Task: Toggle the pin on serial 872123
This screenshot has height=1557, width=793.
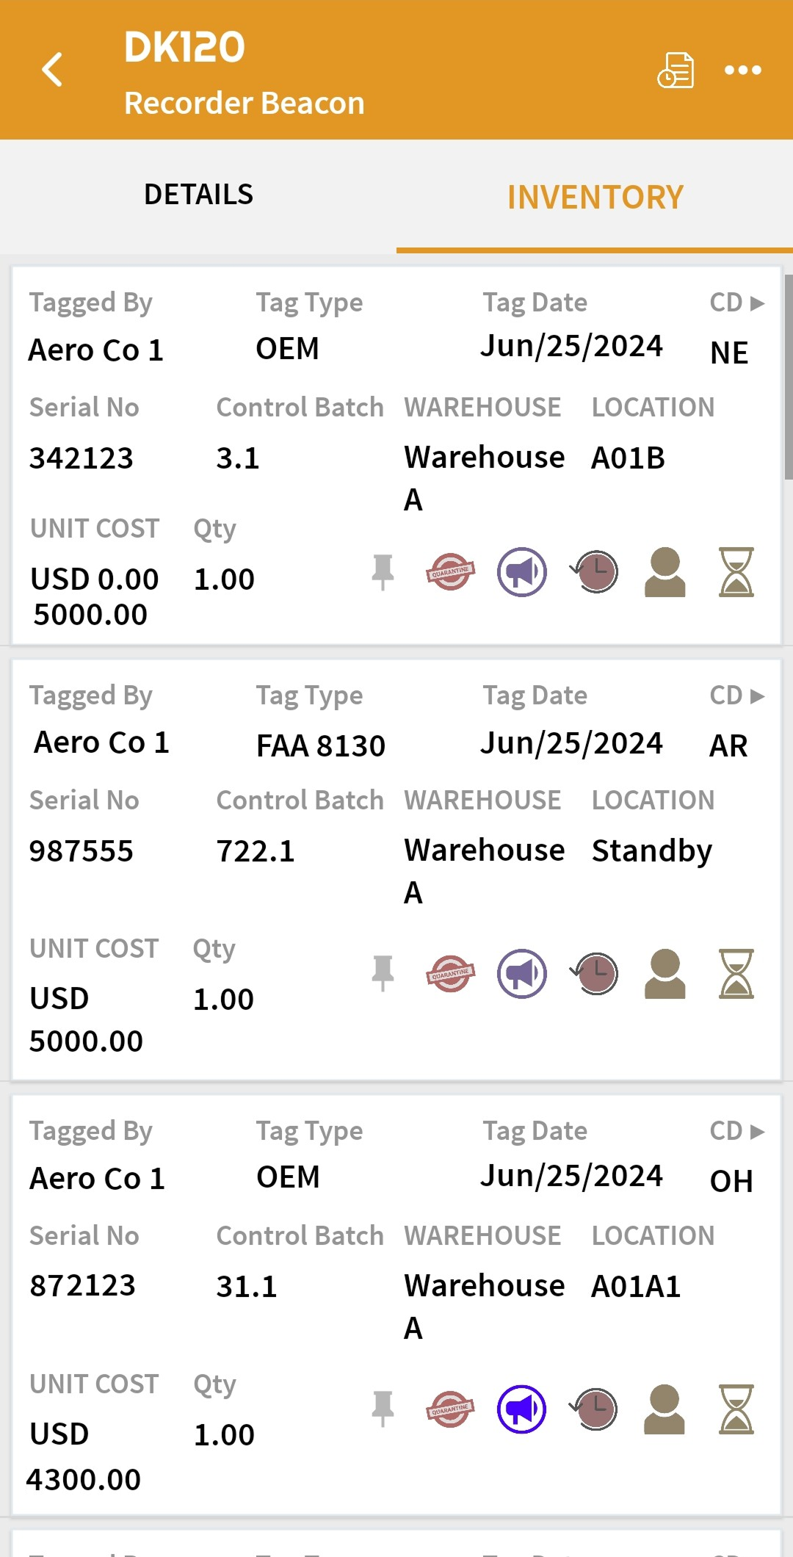Action: (383, 1409)
